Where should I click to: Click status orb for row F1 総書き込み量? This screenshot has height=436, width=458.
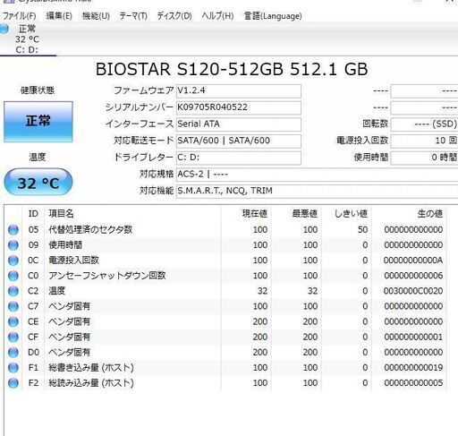click(13, 368)
